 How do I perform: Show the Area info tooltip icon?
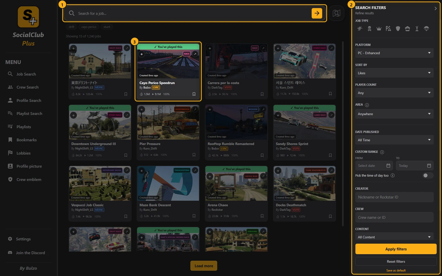(367, 105)
